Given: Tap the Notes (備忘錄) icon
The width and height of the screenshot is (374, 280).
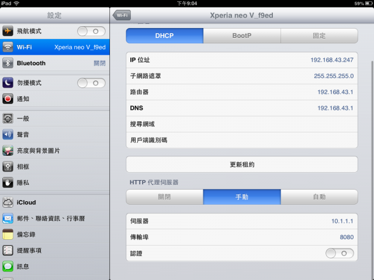Looking at the screenshot, I should pyautogui.click(x=8, y=235).
